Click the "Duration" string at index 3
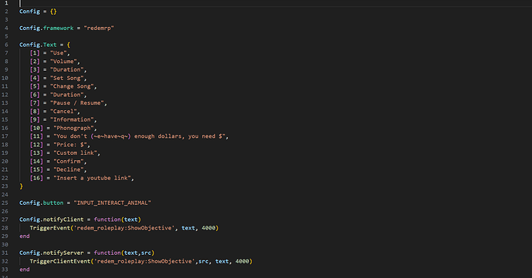Image resolution: width=532 pixels, height=278 pixels. pyautogui.click(x=68, y=69)
